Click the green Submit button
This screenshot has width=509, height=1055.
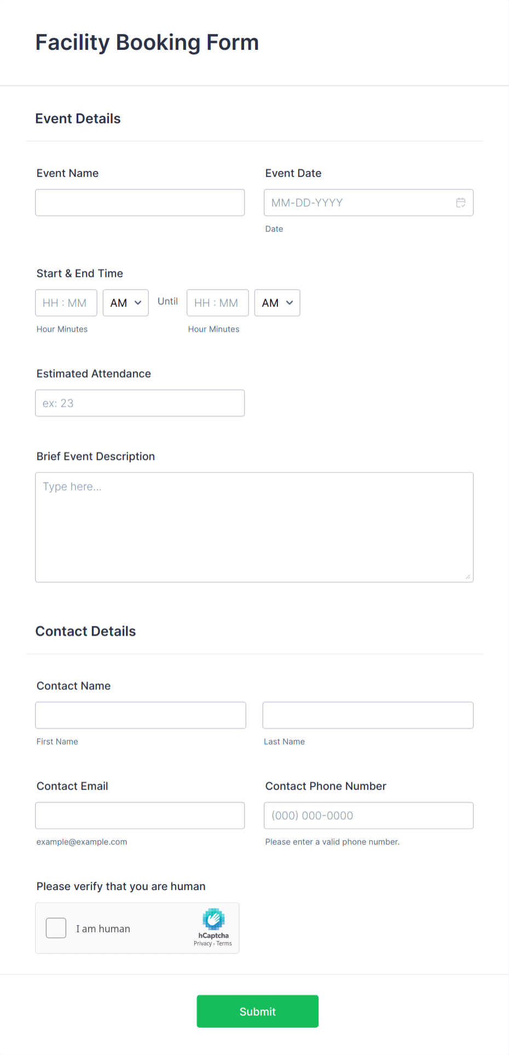tap(257, 1011)
